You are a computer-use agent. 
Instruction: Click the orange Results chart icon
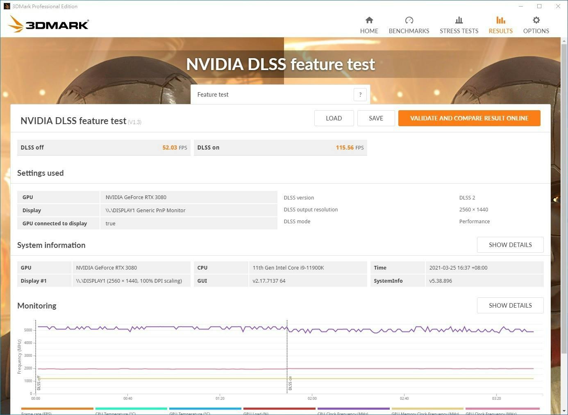pyautogui.click(x=500, y=20)
